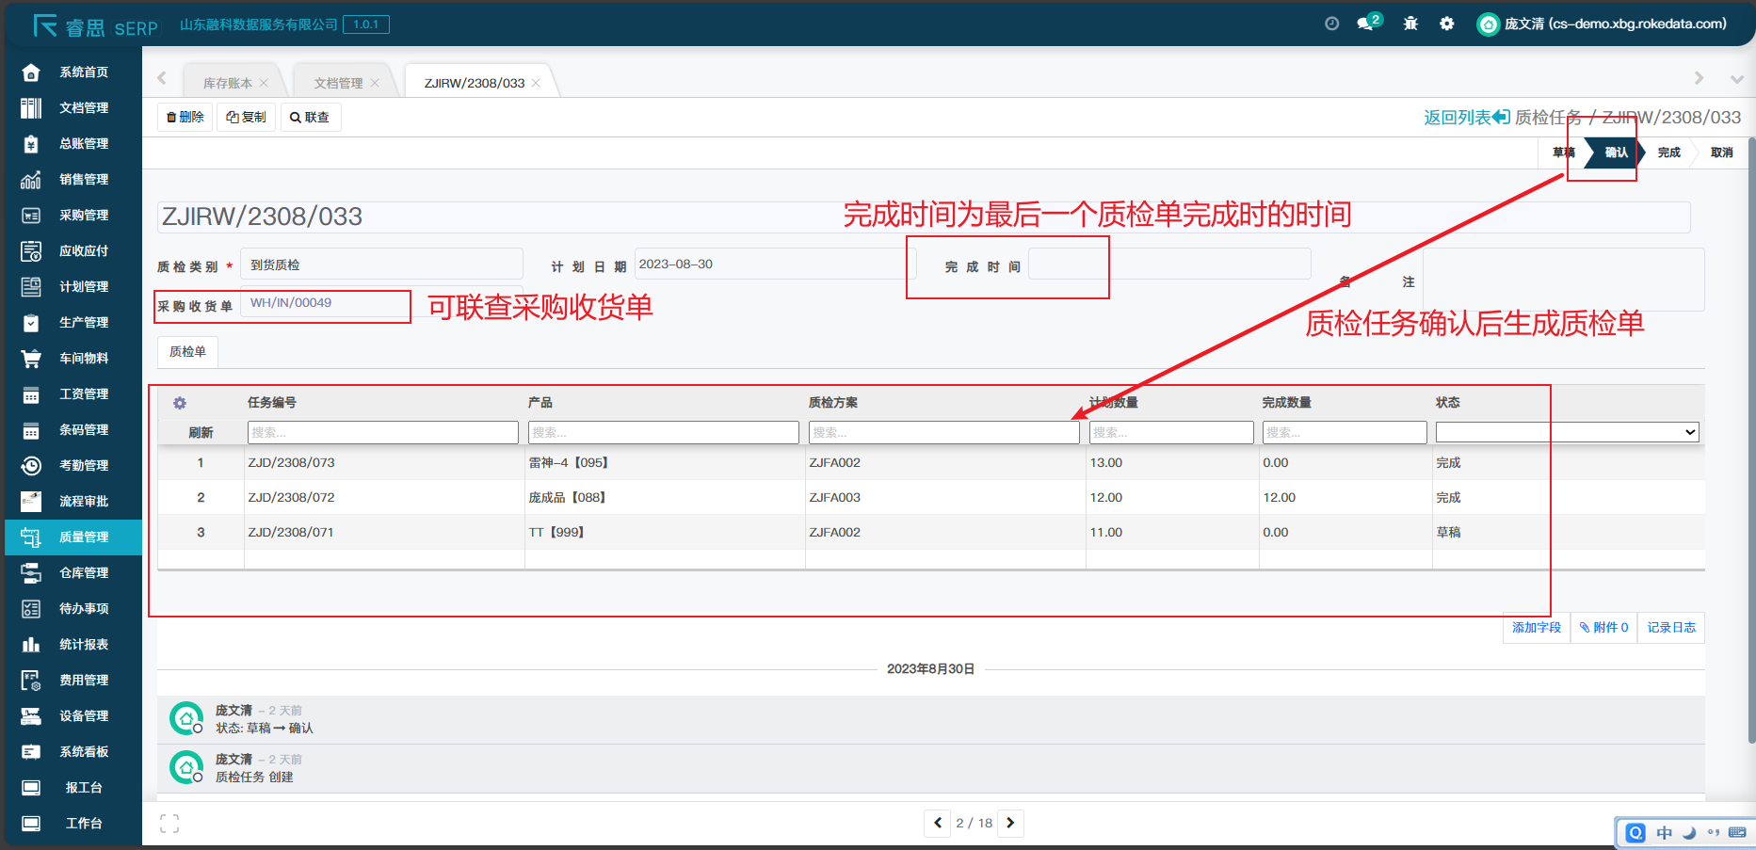Expand the tab list chevron at top right

pos(1736,79)
